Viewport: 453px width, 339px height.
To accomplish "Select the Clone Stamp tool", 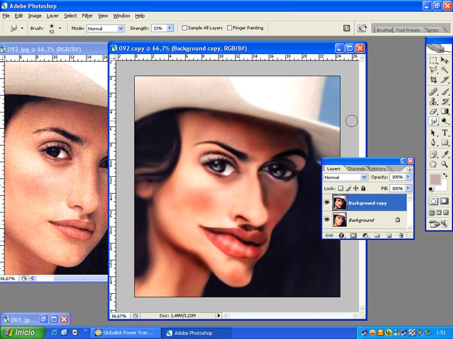I will 433,101.
